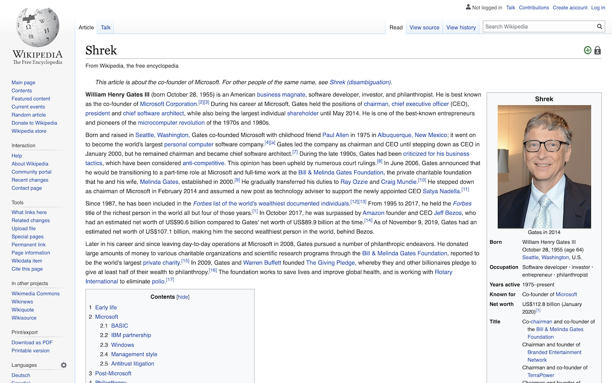Open user Talk link in header
612x383 pixels.
pyautogui.click(x=511, y=8)
